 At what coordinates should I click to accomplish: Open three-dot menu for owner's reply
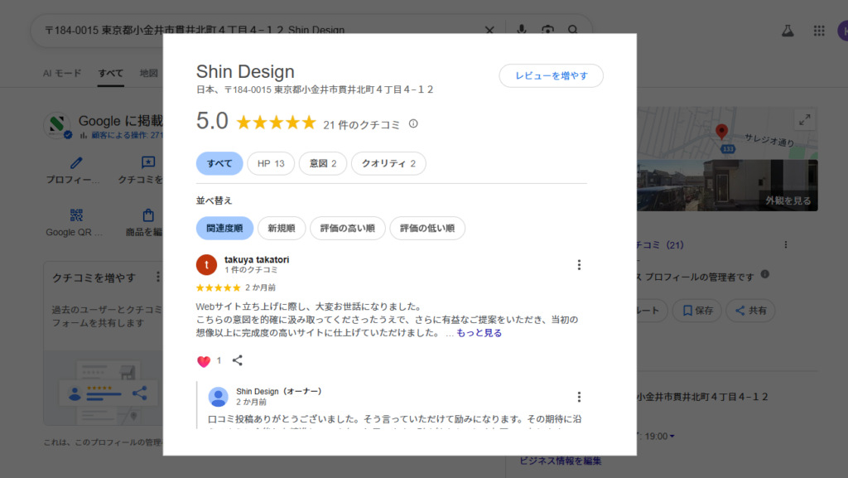pyautogui.click(x=579, y=397)
